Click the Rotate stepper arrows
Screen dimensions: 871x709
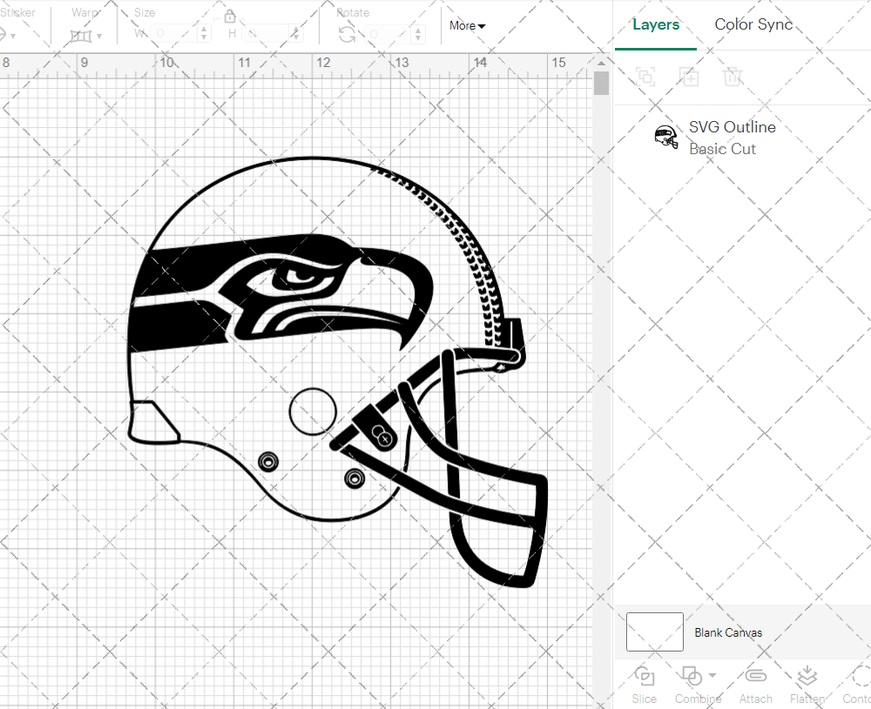click(x=419, y=34)
